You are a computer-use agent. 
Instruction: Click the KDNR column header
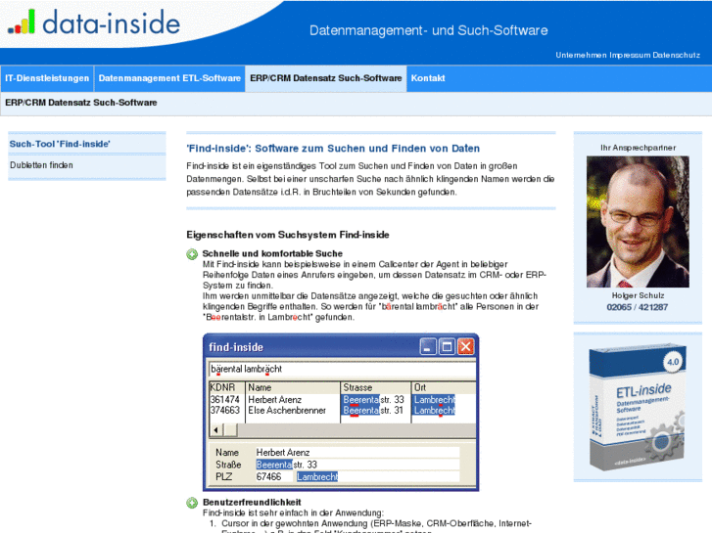coord(226,387)
